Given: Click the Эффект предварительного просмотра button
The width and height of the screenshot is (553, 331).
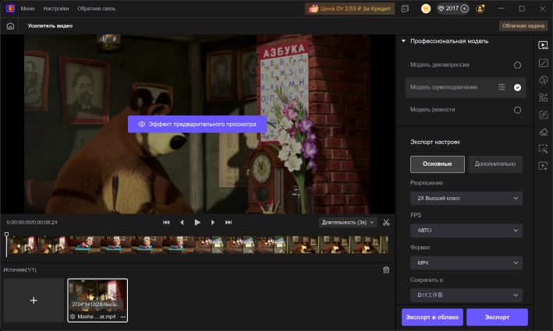Looking at the screenshot, I should click(197, 125).
